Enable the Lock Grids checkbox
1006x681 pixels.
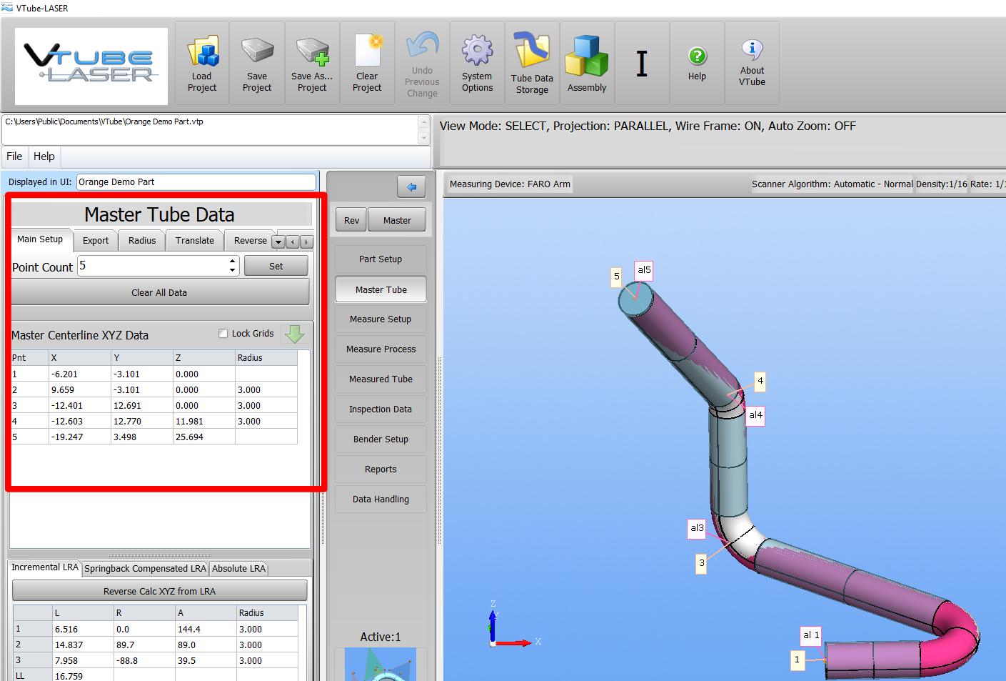pos(223,334)
